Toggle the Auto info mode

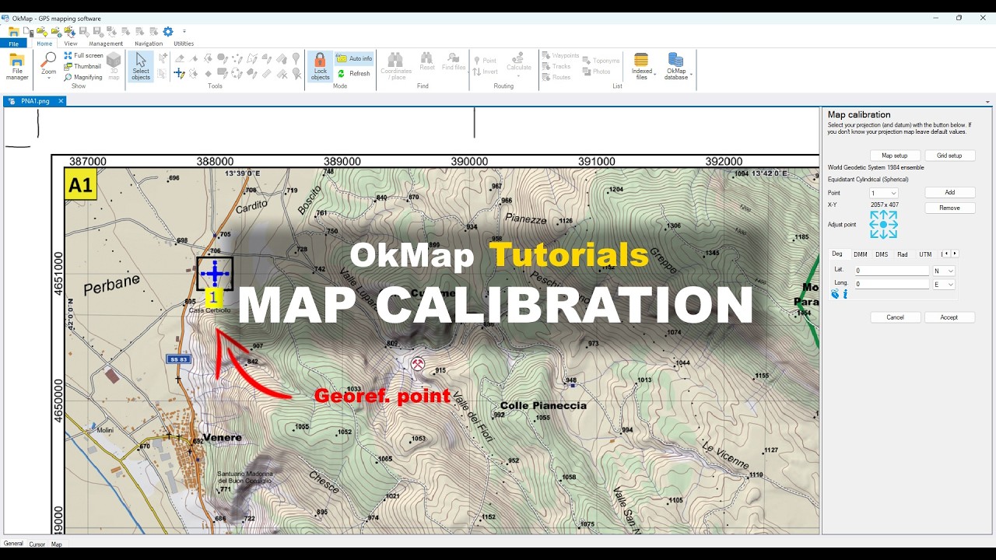coord(354,58)
